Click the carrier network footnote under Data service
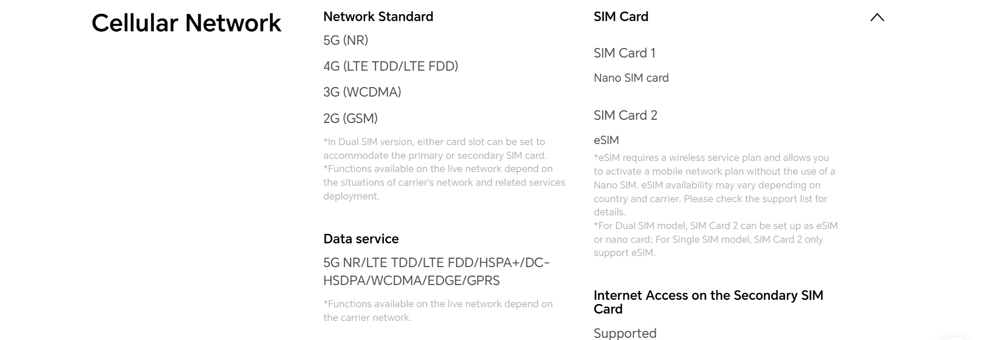The image size is (992, 340). point(437,310)
